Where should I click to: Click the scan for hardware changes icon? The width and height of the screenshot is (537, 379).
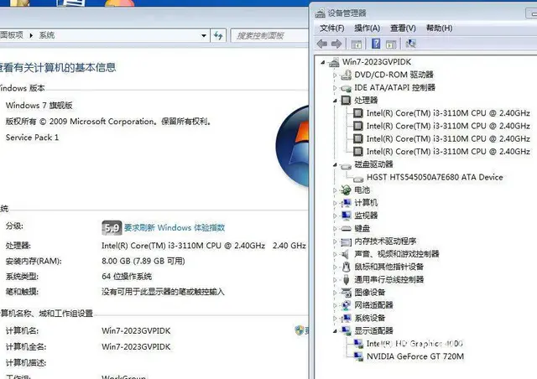[x=410, y=44]
